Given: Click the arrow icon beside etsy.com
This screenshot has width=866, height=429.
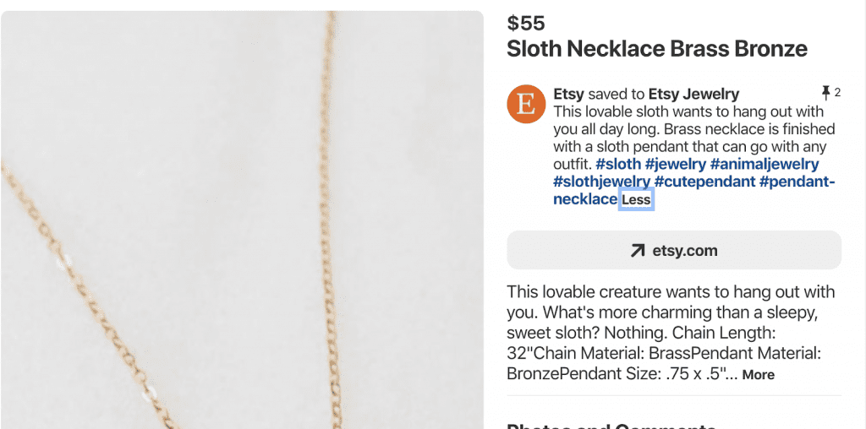Looking at the screenshot, I should coord(638,250).
